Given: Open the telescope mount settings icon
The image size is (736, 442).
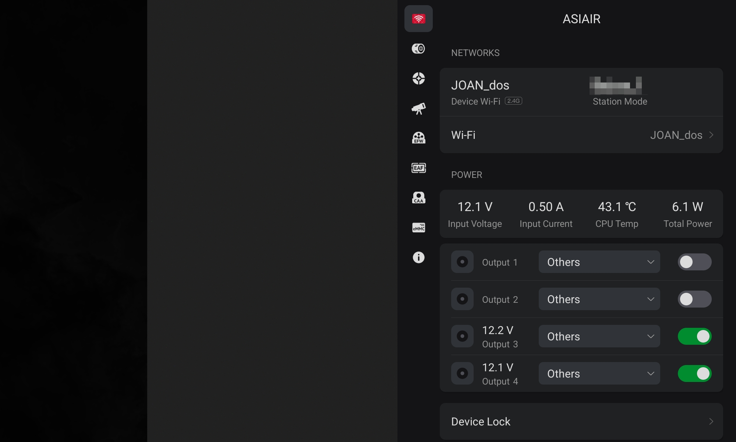Looking at the screenshot, I should (418, 109).
